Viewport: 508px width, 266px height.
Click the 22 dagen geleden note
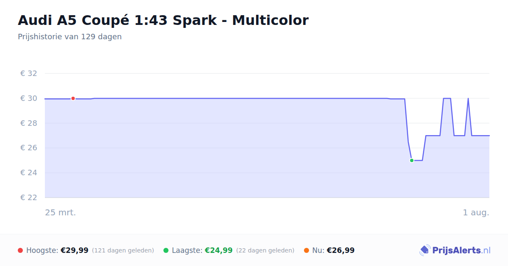tap(265, 250)
